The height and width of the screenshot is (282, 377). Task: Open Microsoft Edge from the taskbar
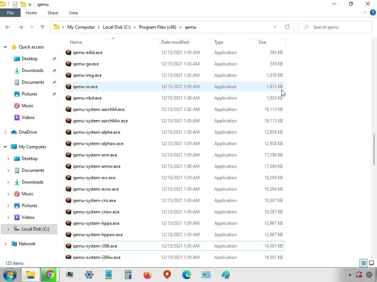coord(186,275)
